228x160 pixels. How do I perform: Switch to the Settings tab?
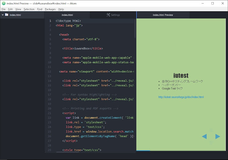[x=113, y=15]
